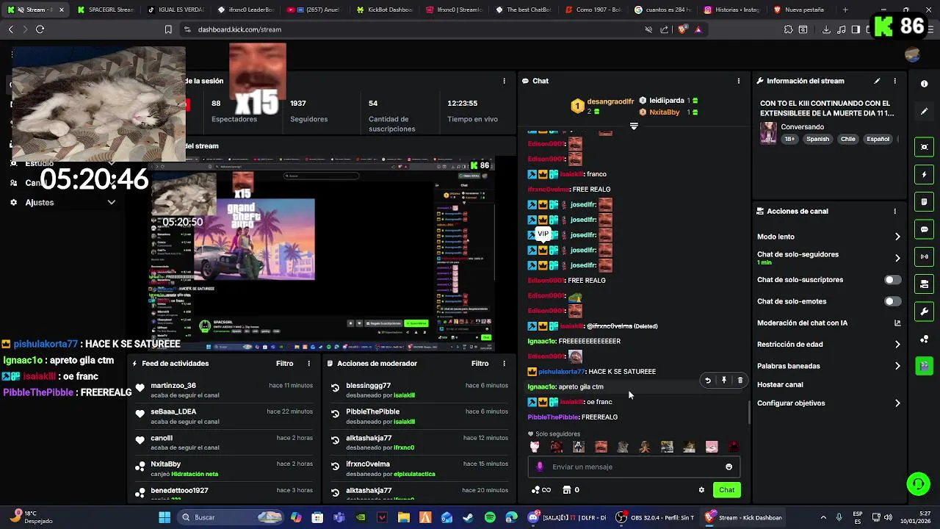The height and width of the screenshot is (529, 940).
Task: Click martinzoo_36 in the activity feed
Action: pyautogui.click(x=173, y=386)
